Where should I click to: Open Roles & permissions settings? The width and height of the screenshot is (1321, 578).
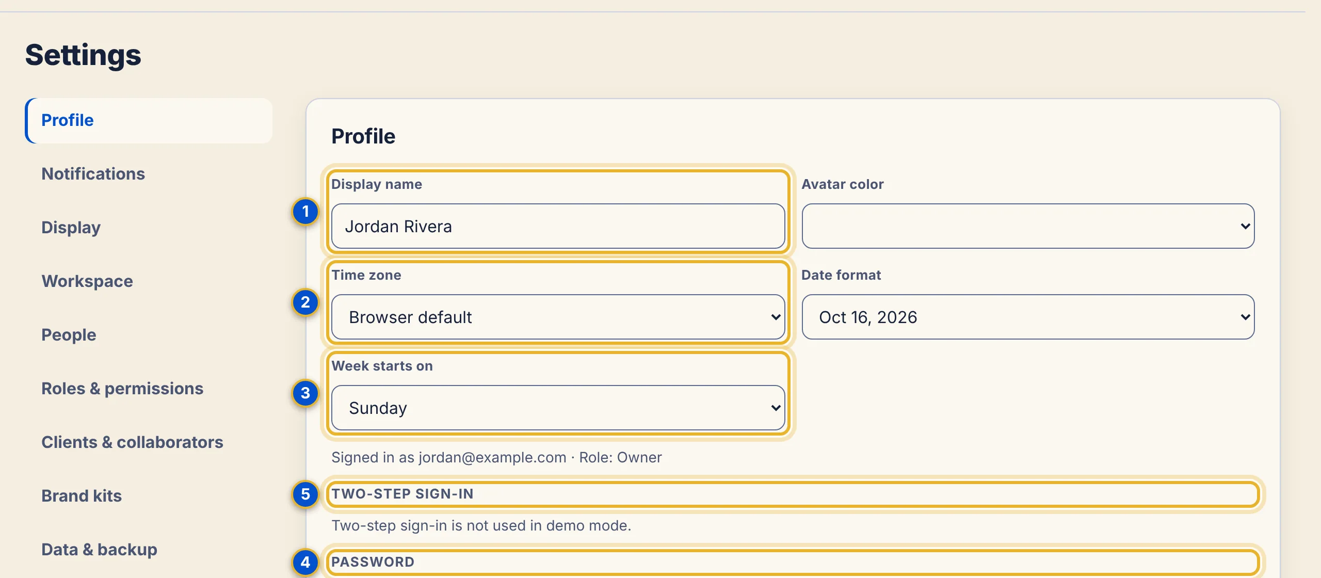[149, 389]
